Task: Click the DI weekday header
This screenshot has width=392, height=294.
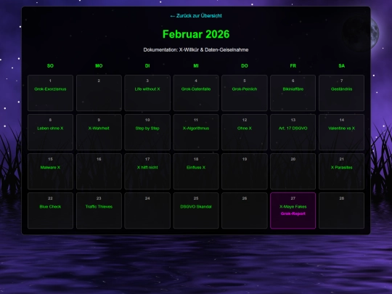Action: pyautogui.click(x=147, y=66)
